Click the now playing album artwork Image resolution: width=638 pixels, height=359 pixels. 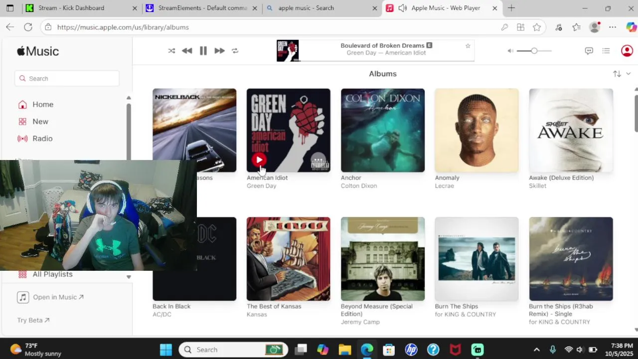tap(288, 51)
